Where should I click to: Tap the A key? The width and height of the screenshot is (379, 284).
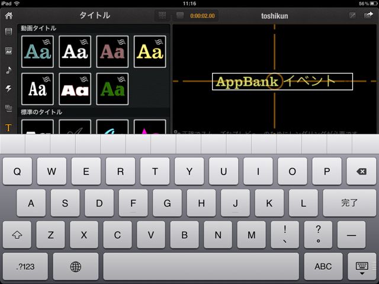(31, 203)
